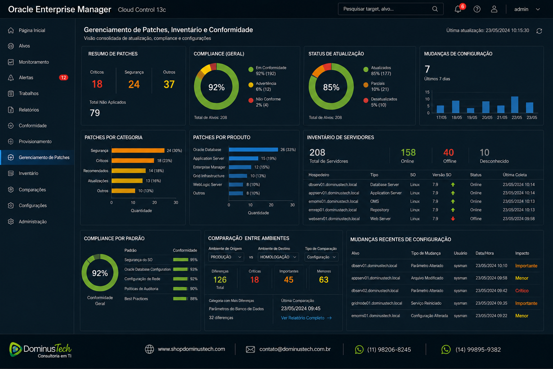Open the Alertas menu item
The image size is (553, 369).
pos(37,77)
